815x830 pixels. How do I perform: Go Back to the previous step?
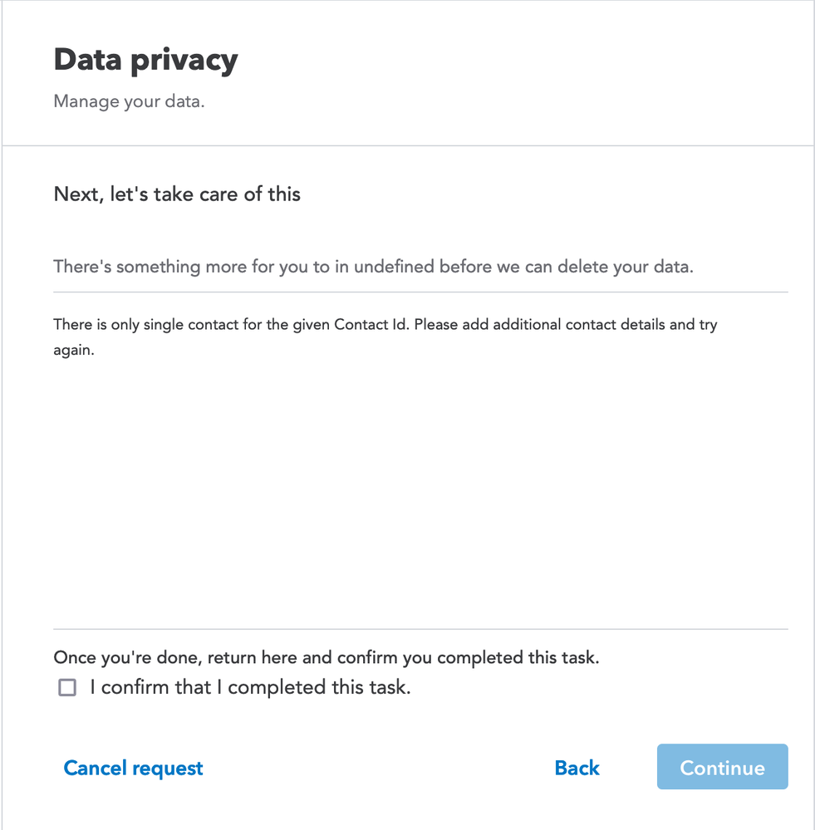tap(577, 768)
